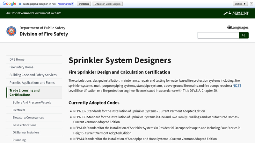Click Fire Sprinkler Design and Calculation Certification heading
The image size is (255, 143).
tap(119, 72)
